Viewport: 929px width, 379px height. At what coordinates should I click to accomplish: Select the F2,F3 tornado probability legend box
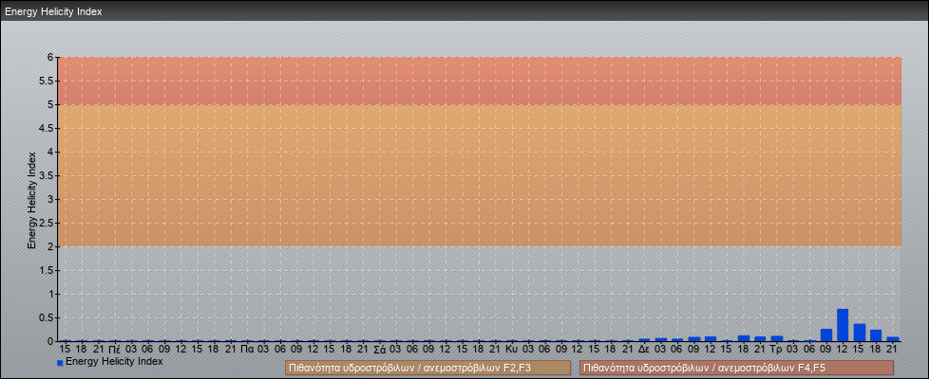(427, 368)
